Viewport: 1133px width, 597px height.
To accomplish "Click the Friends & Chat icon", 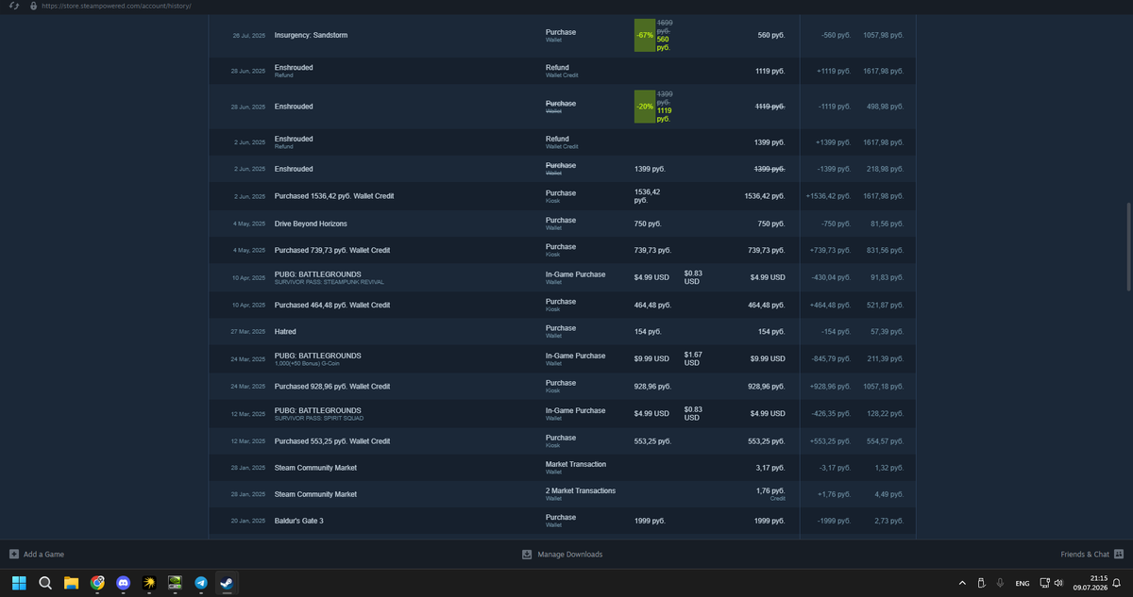I will pyautogui.click(x=1119, y=554).
